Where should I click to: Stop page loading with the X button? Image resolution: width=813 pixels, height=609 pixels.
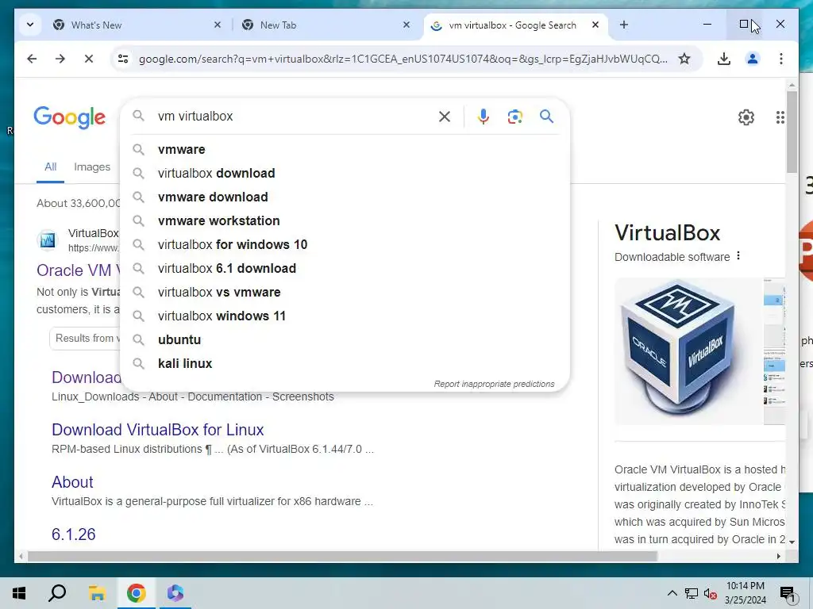[x=89, y=59]
